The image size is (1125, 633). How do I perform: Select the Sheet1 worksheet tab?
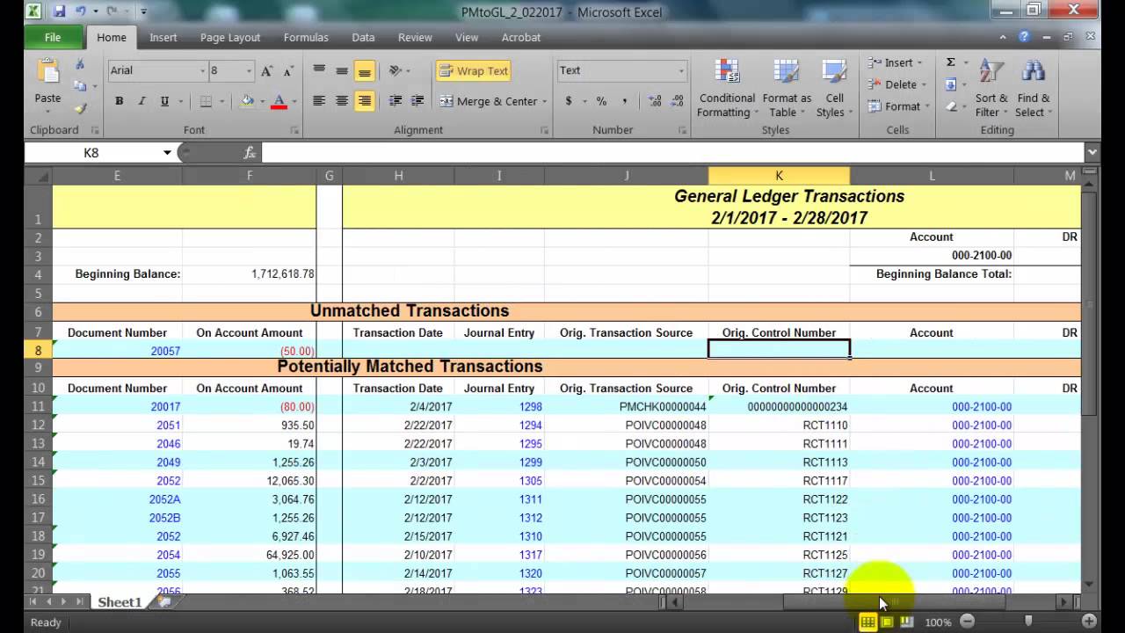120,602
